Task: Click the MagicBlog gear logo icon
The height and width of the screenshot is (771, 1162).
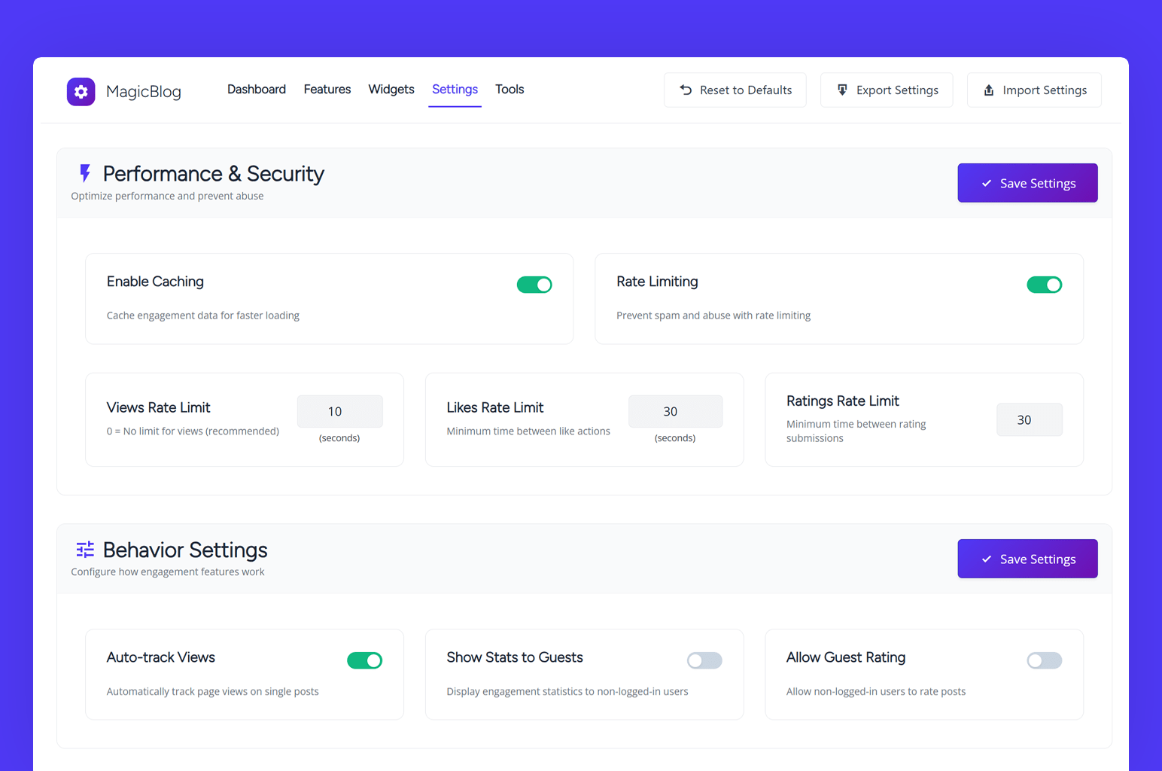Action: [81, 92]
